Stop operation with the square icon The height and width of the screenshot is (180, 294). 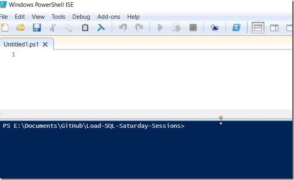(193, 28)
